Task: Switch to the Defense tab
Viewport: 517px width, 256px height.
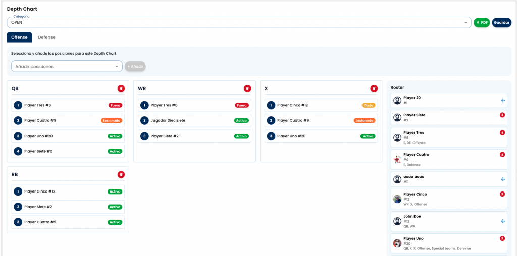Action: coord(46,37)
